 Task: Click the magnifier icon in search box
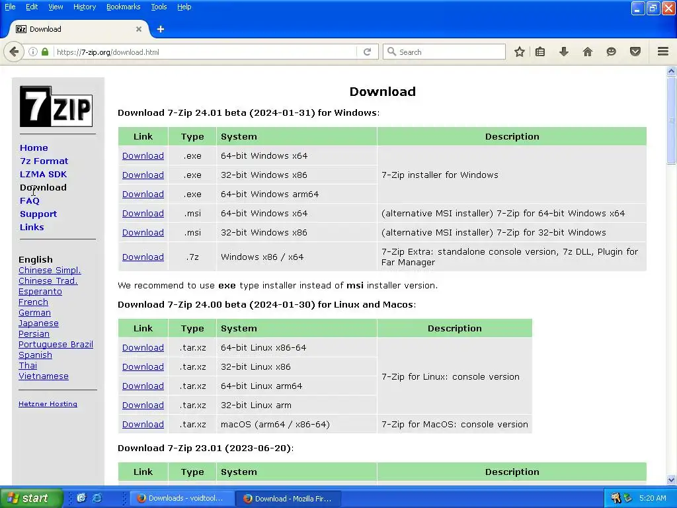[391, 52]
